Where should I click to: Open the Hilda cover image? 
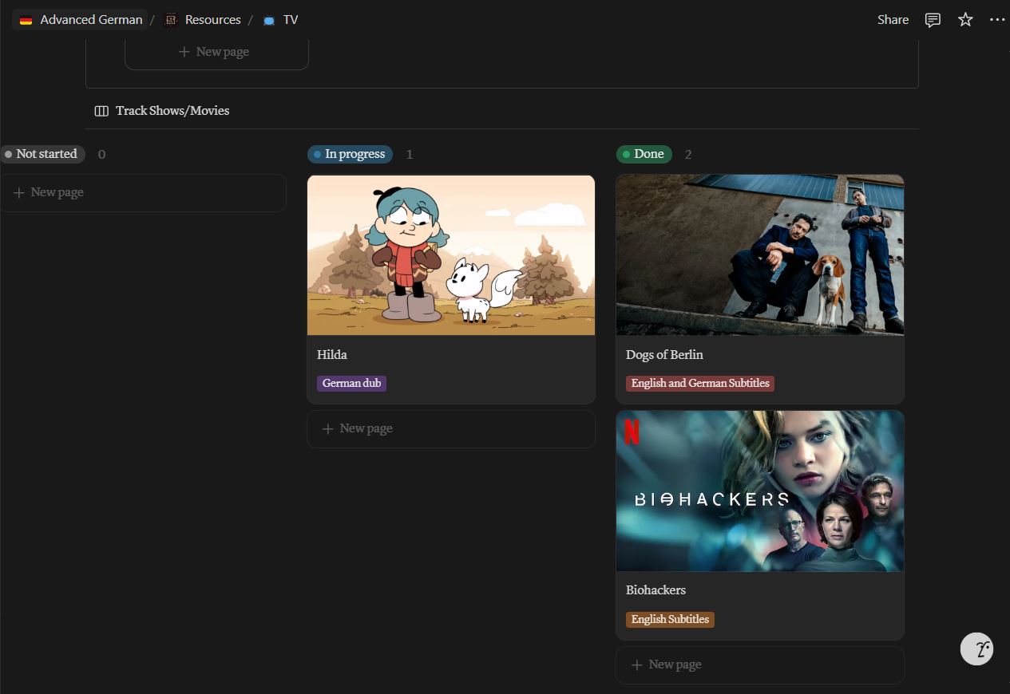(x=451, y=255)
